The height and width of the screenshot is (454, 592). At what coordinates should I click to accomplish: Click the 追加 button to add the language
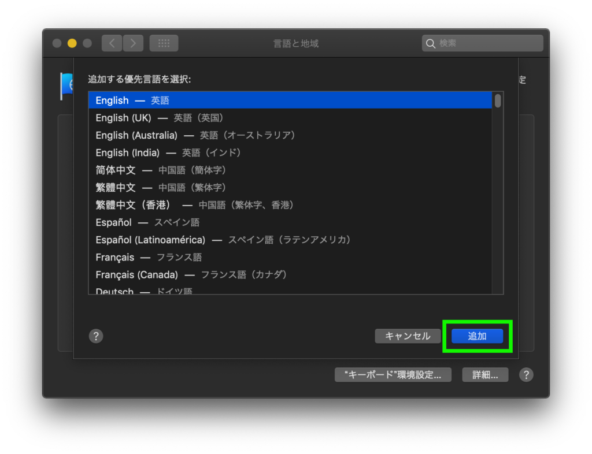pos(477,336)
